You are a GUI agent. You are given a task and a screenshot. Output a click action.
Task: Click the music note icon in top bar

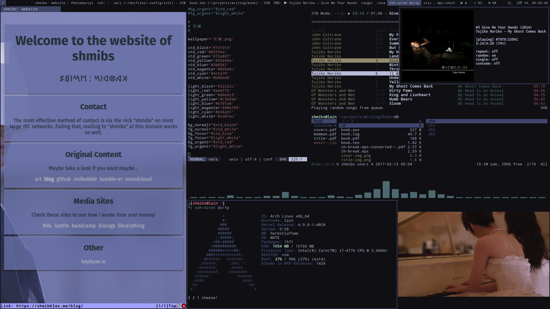pyautogui.click(x=461, y=3)
